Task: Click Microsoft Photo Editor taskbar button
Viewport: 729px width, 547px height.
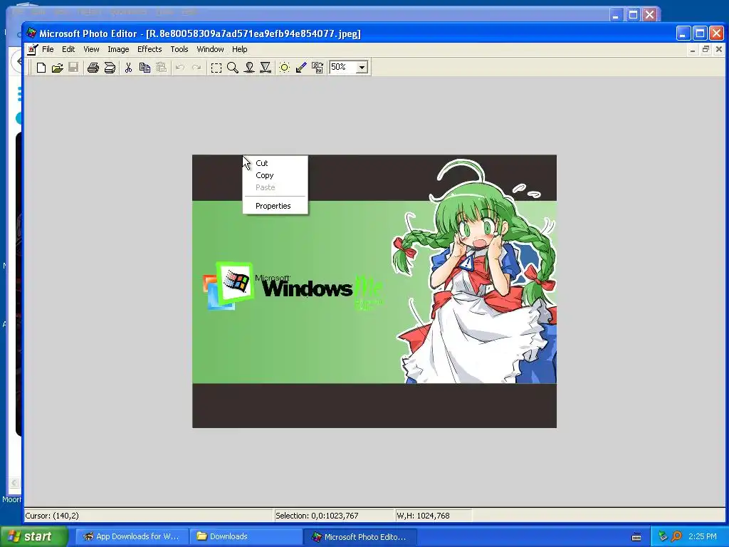Action: click(360, 536)
